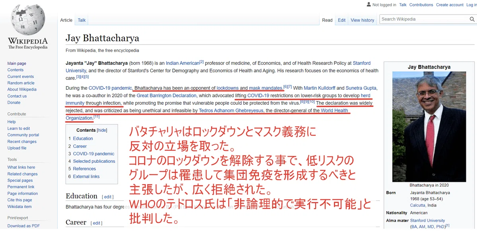
Task: Click Recent changes sidebar link
Action: (22, 141)
